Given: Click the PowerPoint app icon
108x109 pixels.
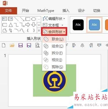Looking at the screenshot, I should [x=5, y=3].
